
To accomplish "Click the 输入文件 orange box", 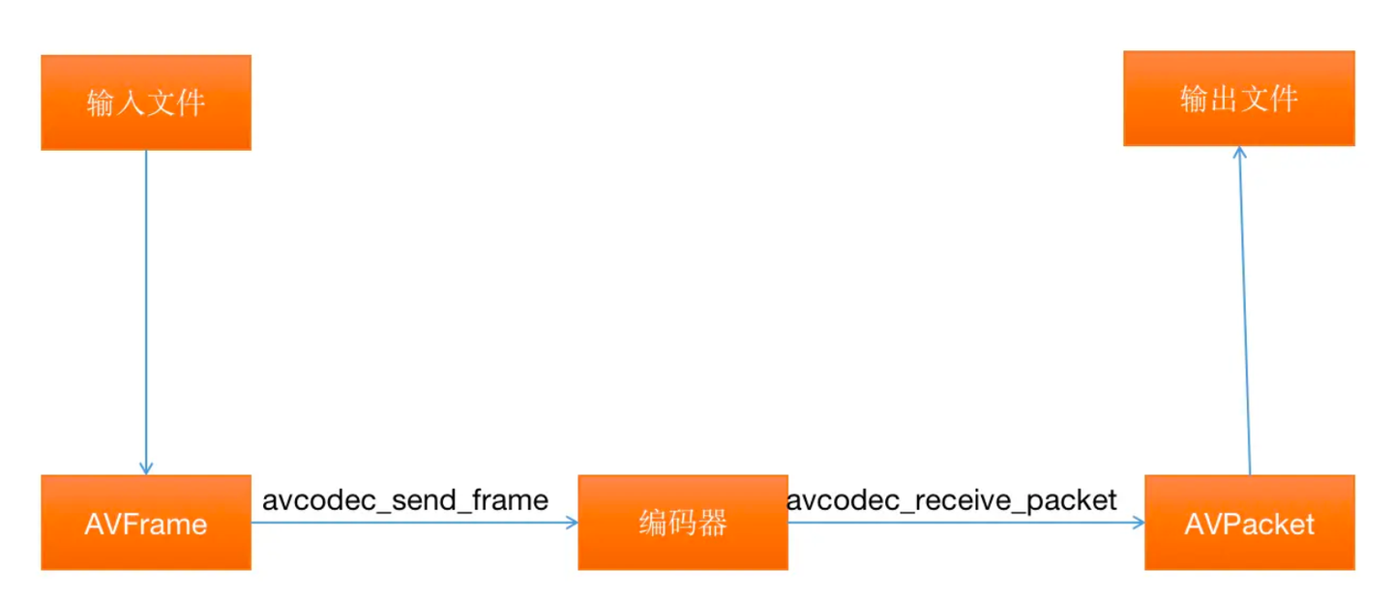I will [146, 103].
